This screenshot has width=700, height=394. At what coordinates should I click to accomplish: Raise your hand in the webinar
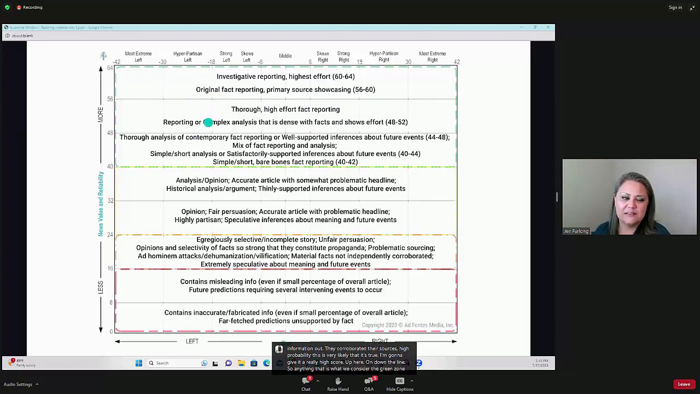tap(338, 384)
